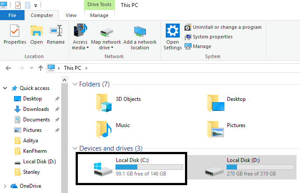Click Local Disk (D:) capacity bar
The image size is (300, 193).
pos(260,167)
